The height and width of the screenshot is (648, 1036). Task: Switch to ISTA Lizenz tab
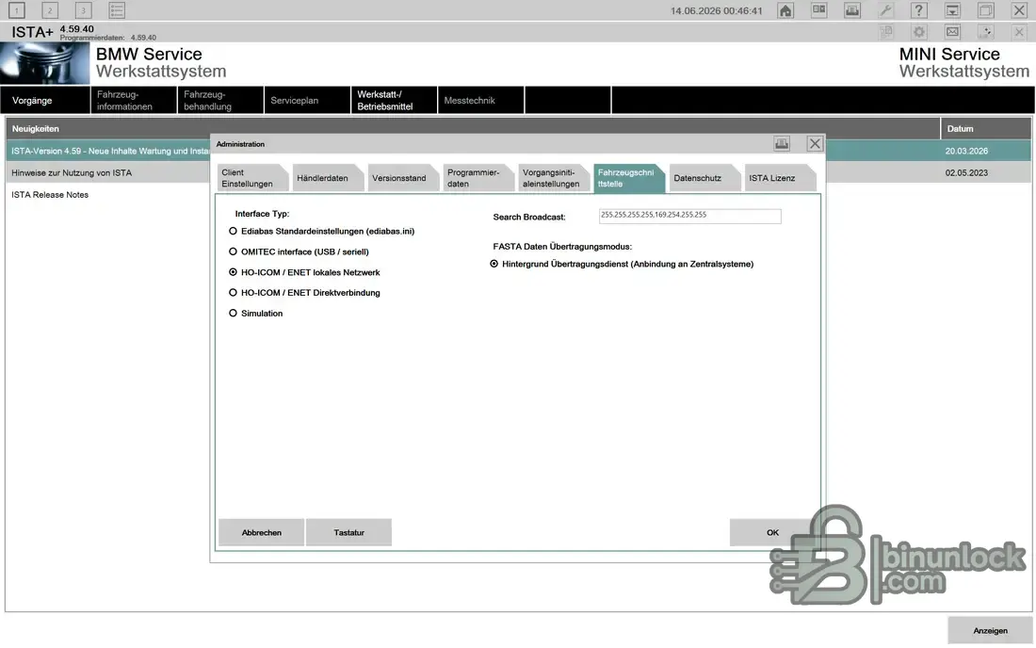[x=780, y=178]
